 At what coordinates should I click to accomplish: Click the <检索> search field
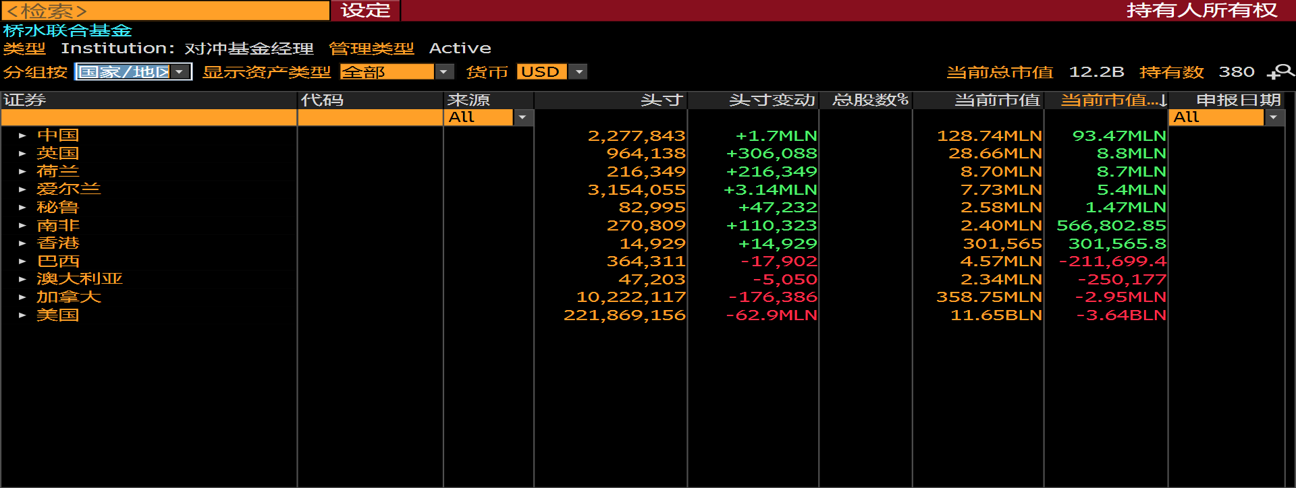coord(165,10)
